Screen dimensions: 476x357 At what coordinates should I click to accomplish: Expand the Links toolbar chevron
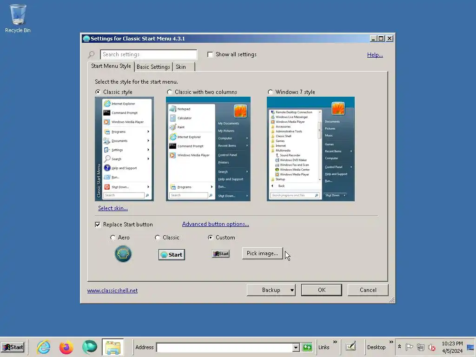pos(335,342)
